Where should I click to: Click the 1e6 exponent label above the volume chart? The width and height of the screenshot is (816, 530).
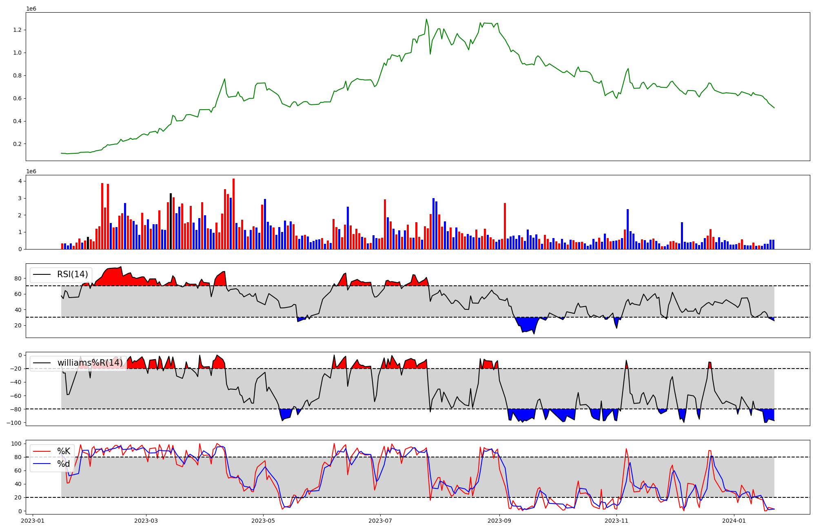(31, 171)
